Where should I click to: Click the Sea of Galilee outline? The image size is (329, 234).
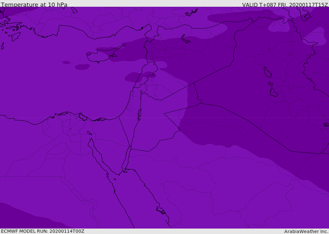pos(141,92)
